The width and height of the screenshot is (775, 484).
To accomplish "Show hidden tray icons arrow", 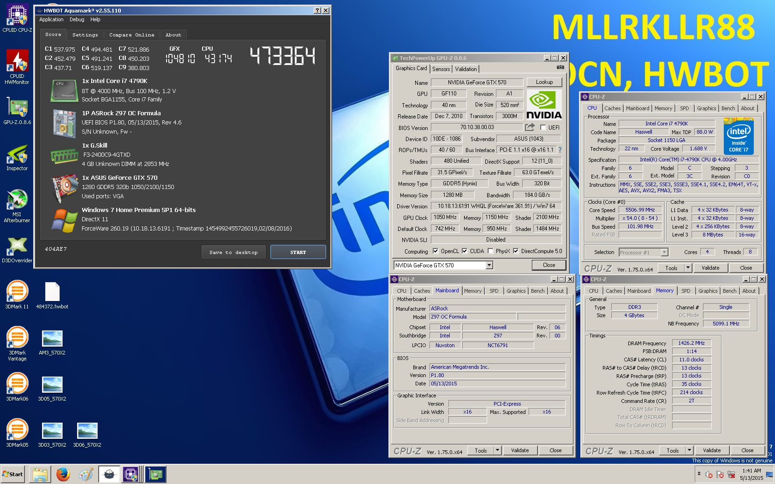I will [699, 474].
